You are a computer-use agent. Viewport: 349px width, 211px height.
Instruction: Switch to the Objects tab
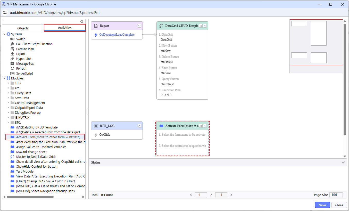pos(23,28)
